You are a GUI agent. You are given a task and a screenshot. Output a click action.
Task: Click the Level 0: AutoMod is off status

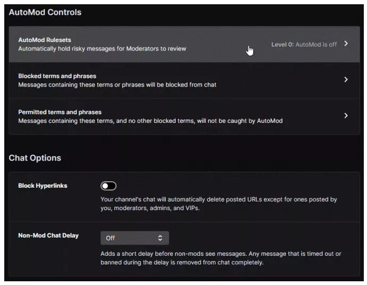pos(304,45)
